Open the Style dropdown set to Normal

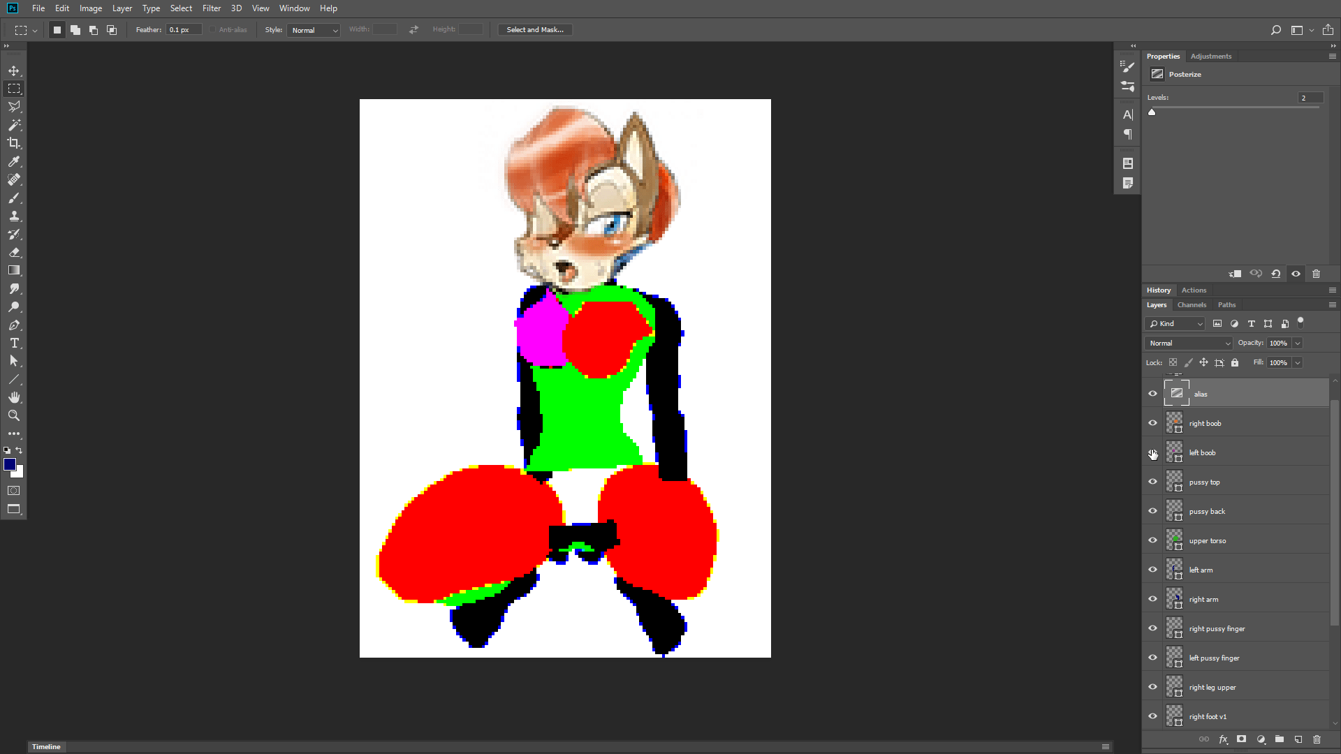coord(314,30)
